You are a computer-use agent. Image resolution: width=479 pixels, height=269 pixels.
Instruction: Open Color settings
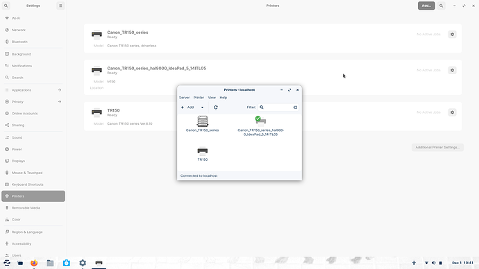tap(33, 220)
